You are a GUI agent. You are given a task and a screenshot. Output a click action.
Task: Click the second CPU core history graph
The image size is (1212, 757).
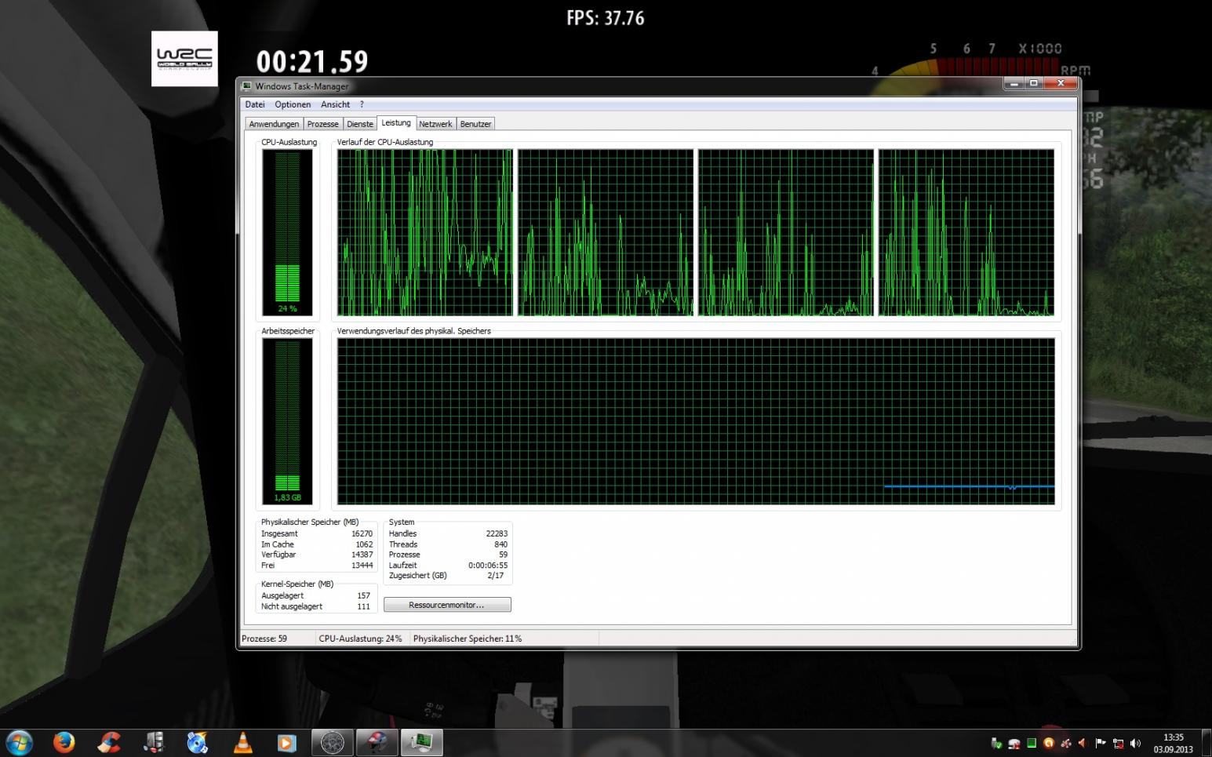606,232
